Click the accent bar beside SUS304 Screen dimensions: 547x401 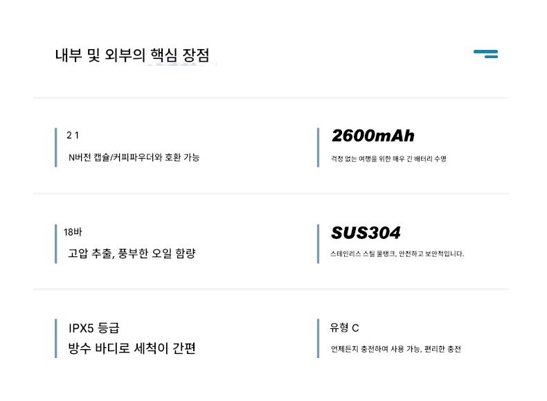point(318,243)
